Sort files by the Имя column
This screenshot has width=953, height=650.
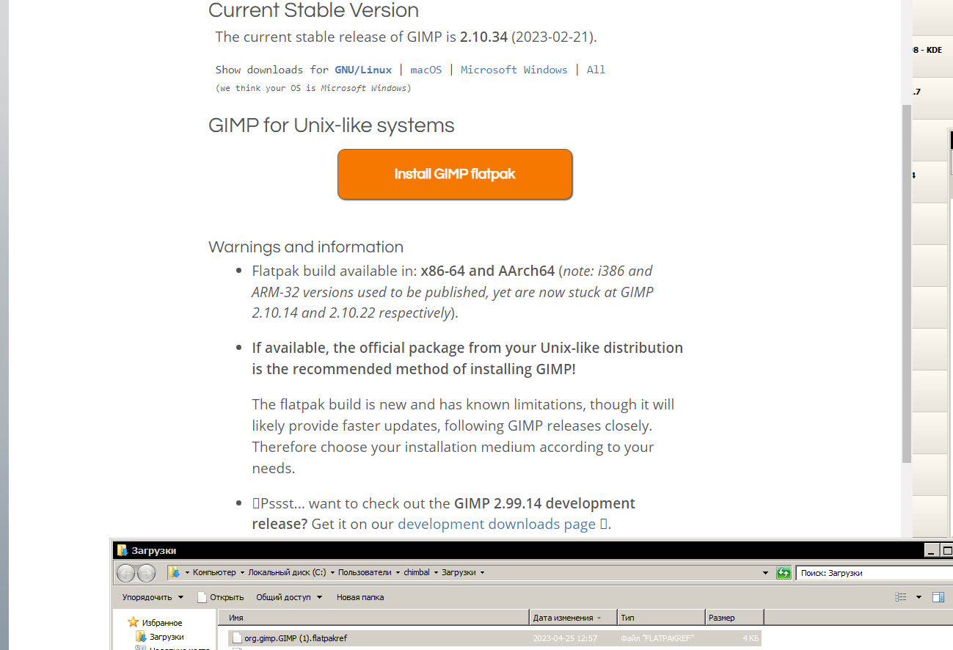coord(373,618)
